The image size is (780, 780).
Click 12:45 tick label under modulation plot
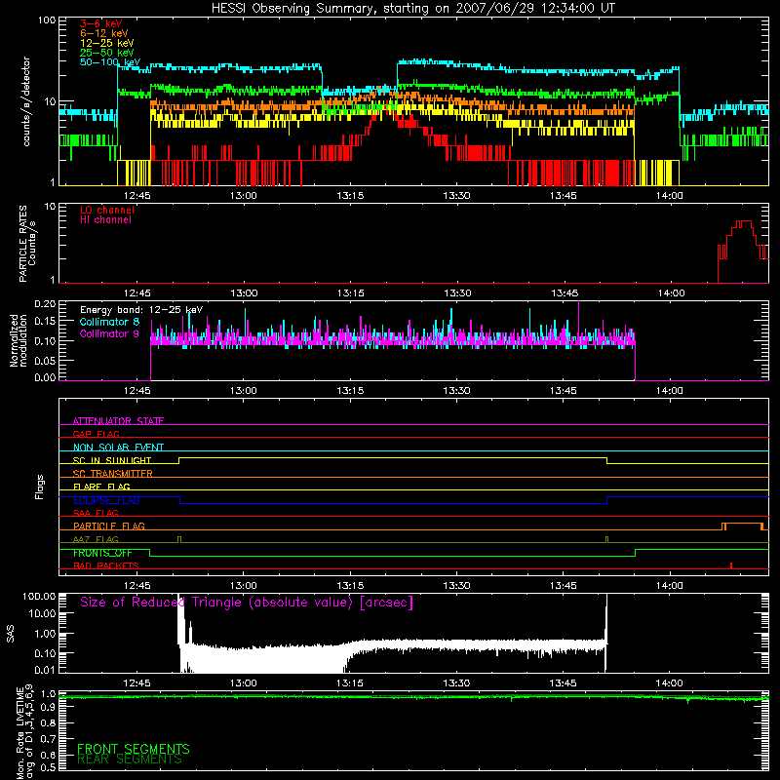tap(136, 391)
